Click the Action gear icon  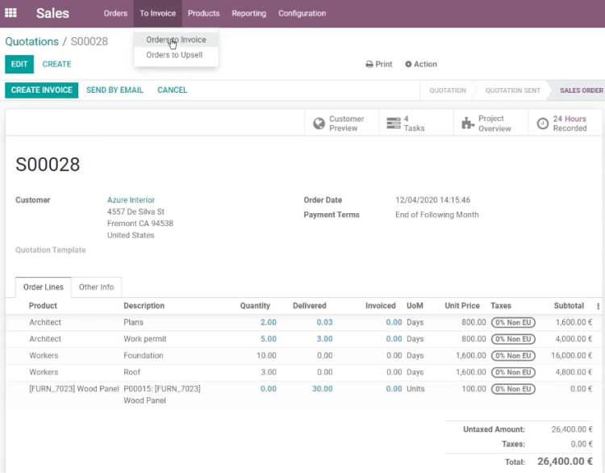pyautogui.click(x=408, y=64)
